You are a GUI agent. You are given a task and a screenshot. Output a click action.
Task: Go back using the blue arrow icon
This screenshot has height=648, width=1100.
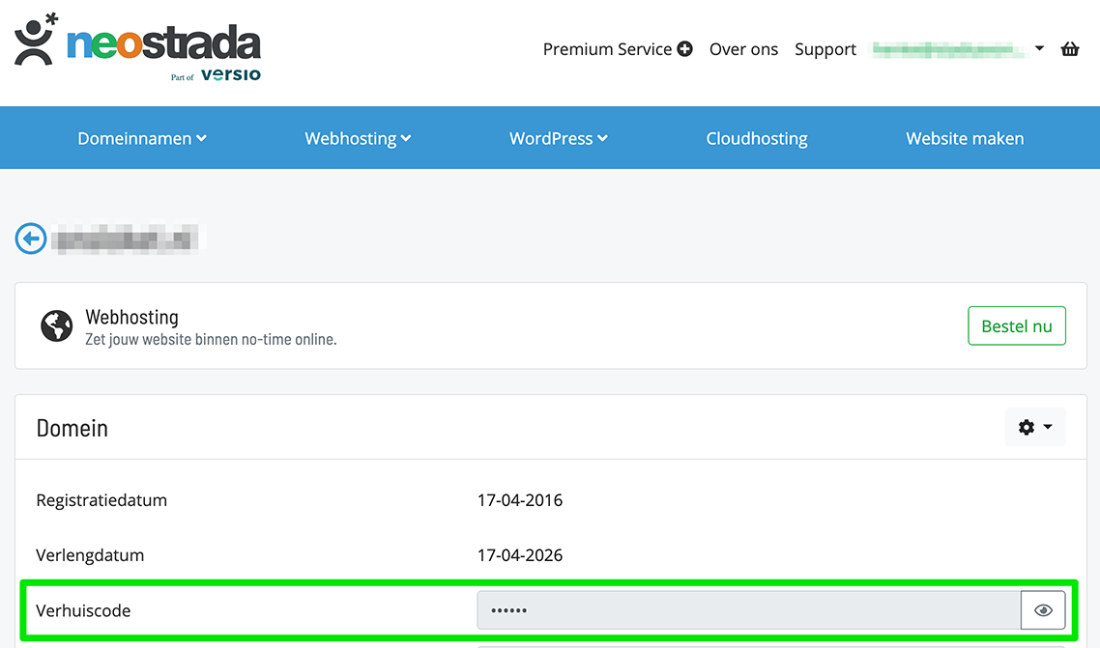coord(31,239)
